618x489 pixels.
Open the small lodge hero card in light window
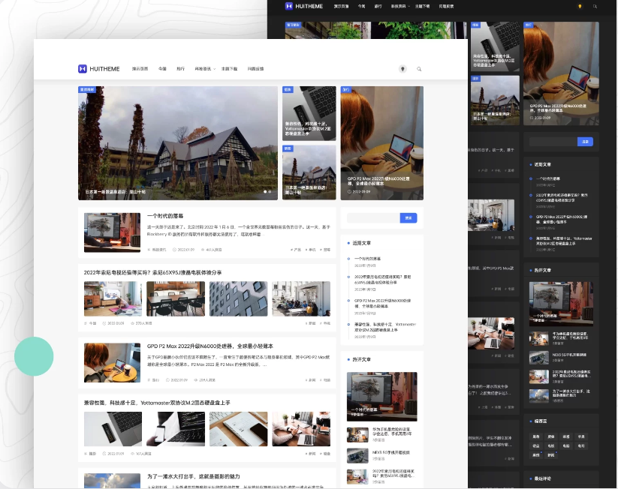309,172
